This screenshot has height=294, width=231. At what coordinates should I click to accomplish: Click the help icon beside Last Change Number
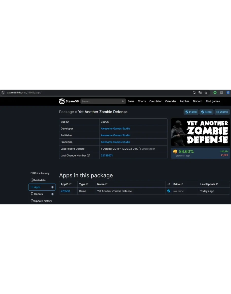(x=88, y=156)
